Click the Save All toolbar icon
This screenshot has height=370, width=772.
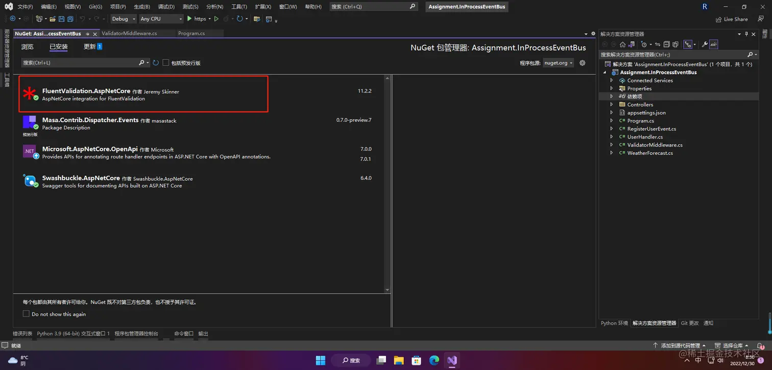tap(70, 19)
